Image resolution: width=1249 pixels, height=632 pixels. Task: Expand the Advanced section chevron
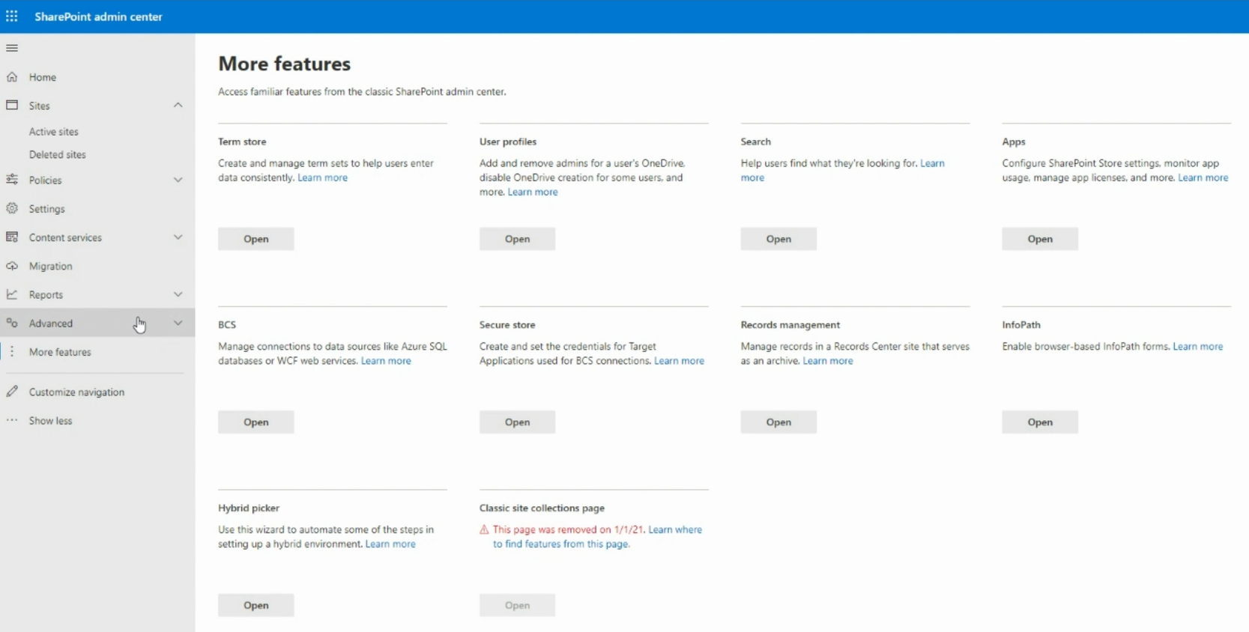(178, 323)
